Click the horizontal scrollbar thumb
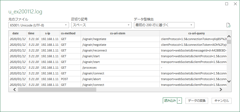The image size is (240, 112). 57,89
